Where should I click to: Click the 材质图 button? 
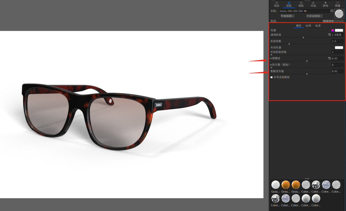[x=287, y=16]
